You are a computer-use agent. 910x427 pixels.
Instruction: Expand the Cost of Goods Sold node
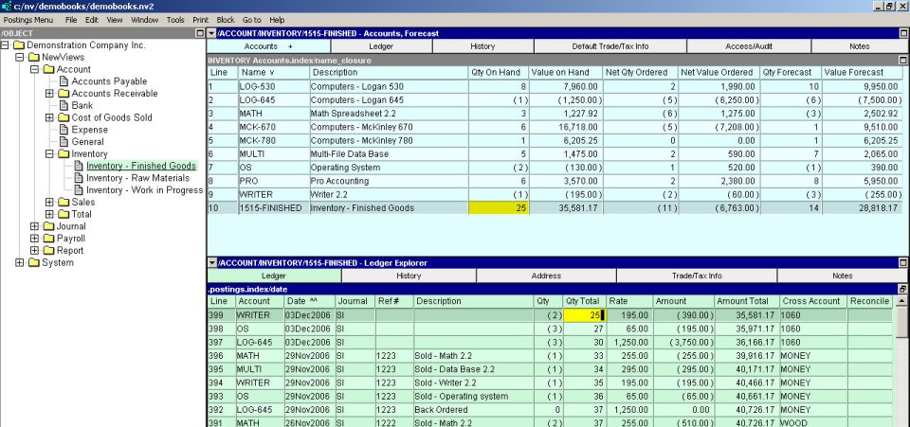49,117
